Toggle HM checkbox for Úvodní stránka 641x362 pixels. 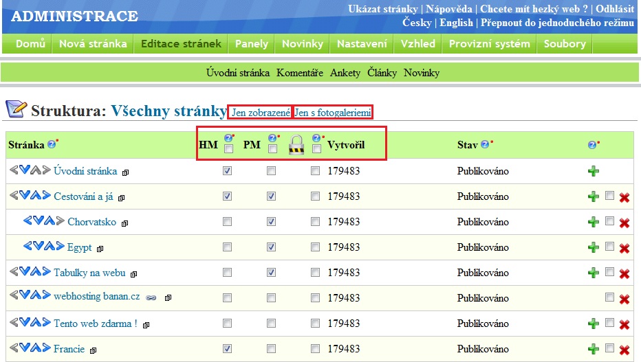pyautogui.click(x=228, y=171)
